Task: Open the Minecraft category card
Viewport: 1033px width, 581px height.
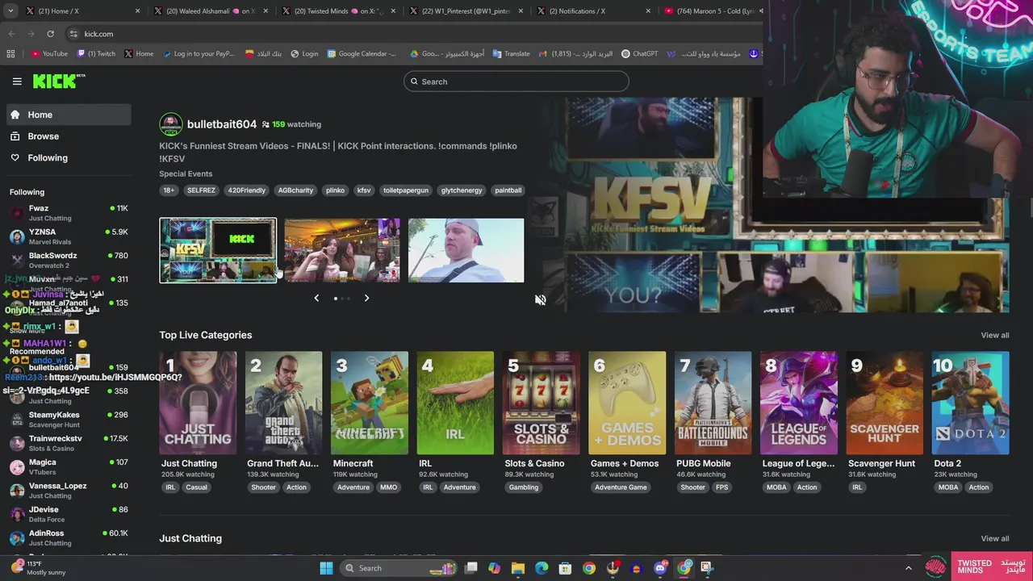Action: coord(370,403)
